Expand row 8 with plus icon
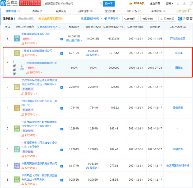 click(62, 180)
